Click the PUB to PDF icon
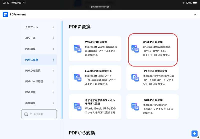 click(x=135, y=106)
